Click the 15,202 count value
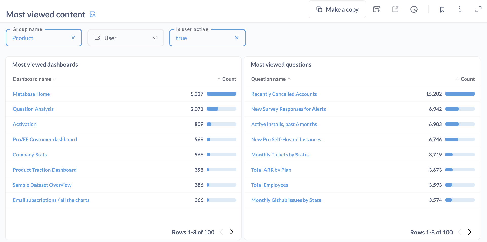487x242 pixels. pyautogui.click(x=434, y=94)
